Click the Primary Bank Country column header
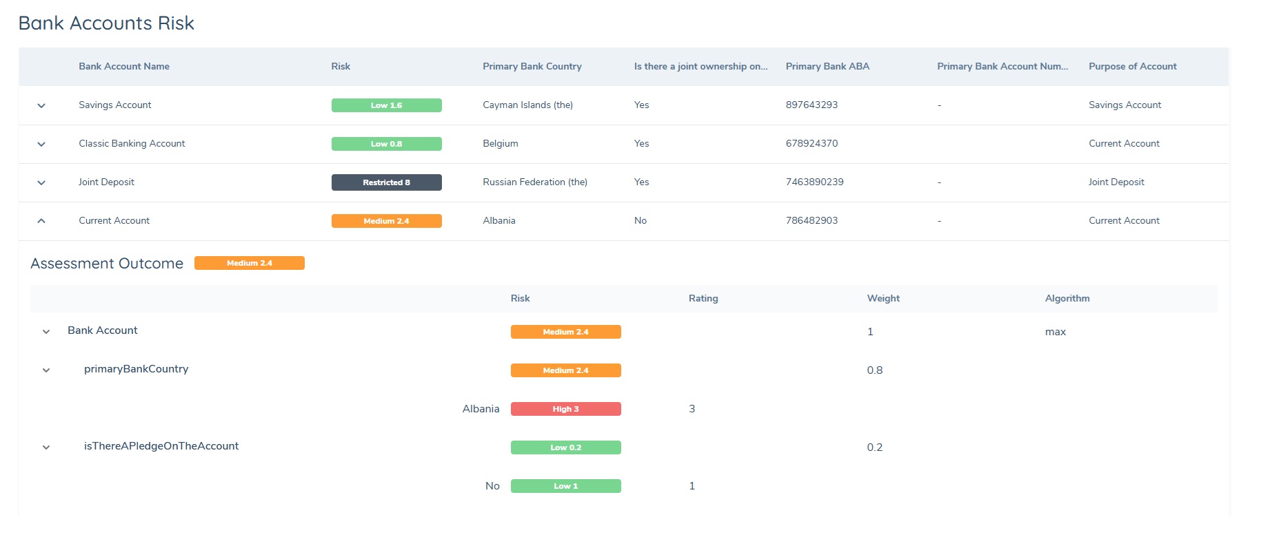This screenshot has width=1261, height=559. (532, 67)
